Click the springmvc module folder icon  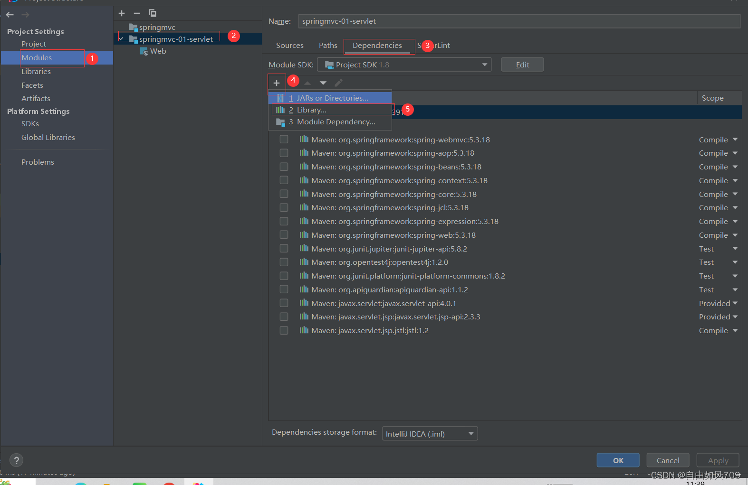133,27
